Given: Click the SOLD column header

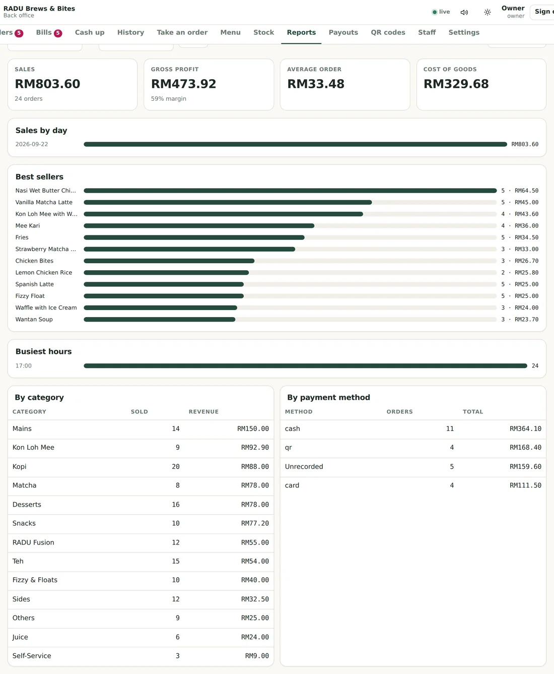Looking at the screenshot, I should (x=140, y=412).
